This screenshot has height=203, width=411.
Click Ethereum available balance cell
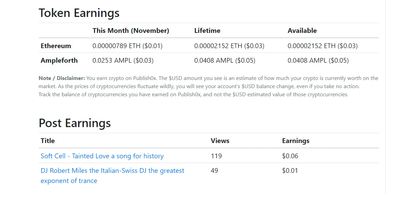tap(323, 46)
